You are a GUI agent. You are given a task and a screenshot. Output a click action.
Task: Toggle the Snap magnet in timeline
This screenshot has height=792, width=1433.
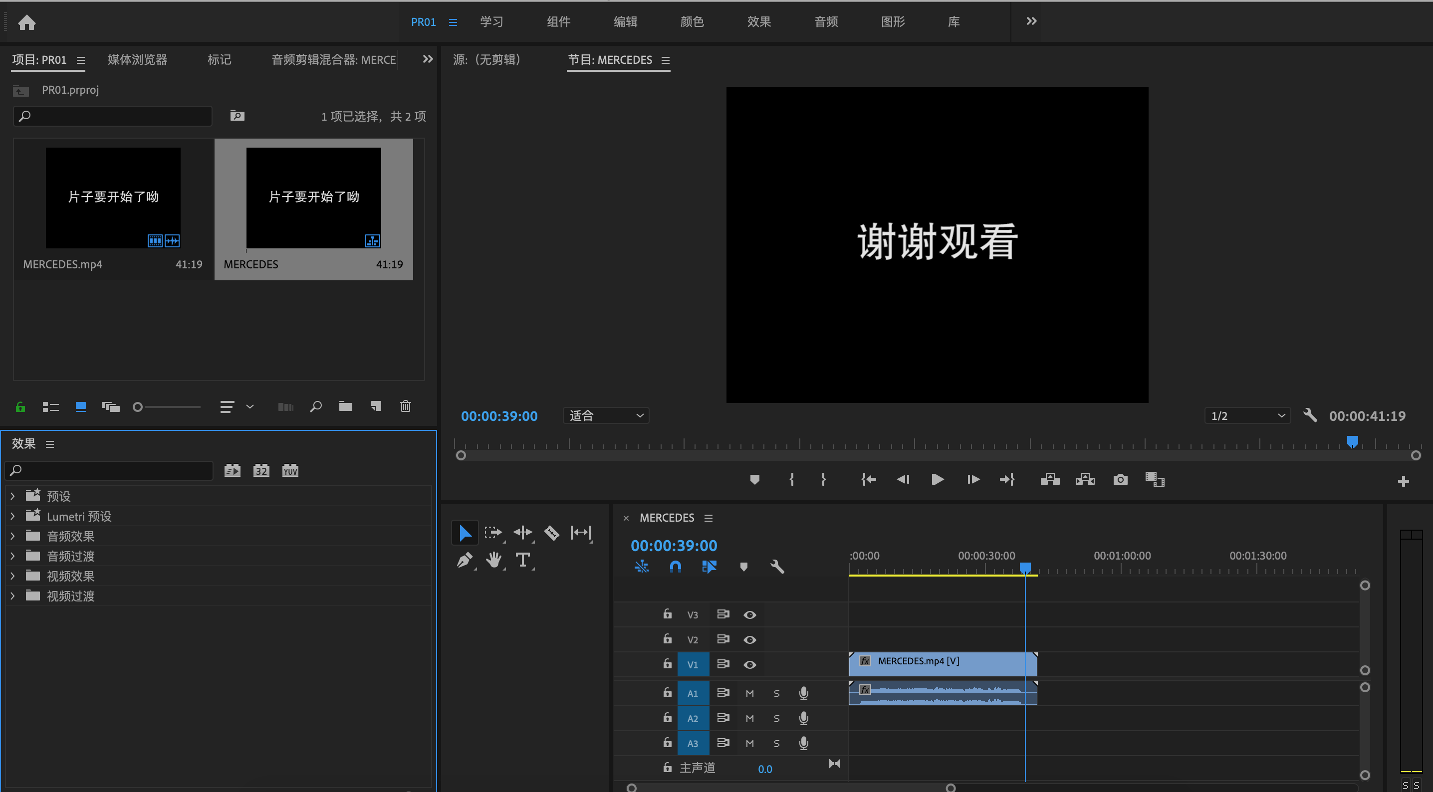(x=675, y=567)
